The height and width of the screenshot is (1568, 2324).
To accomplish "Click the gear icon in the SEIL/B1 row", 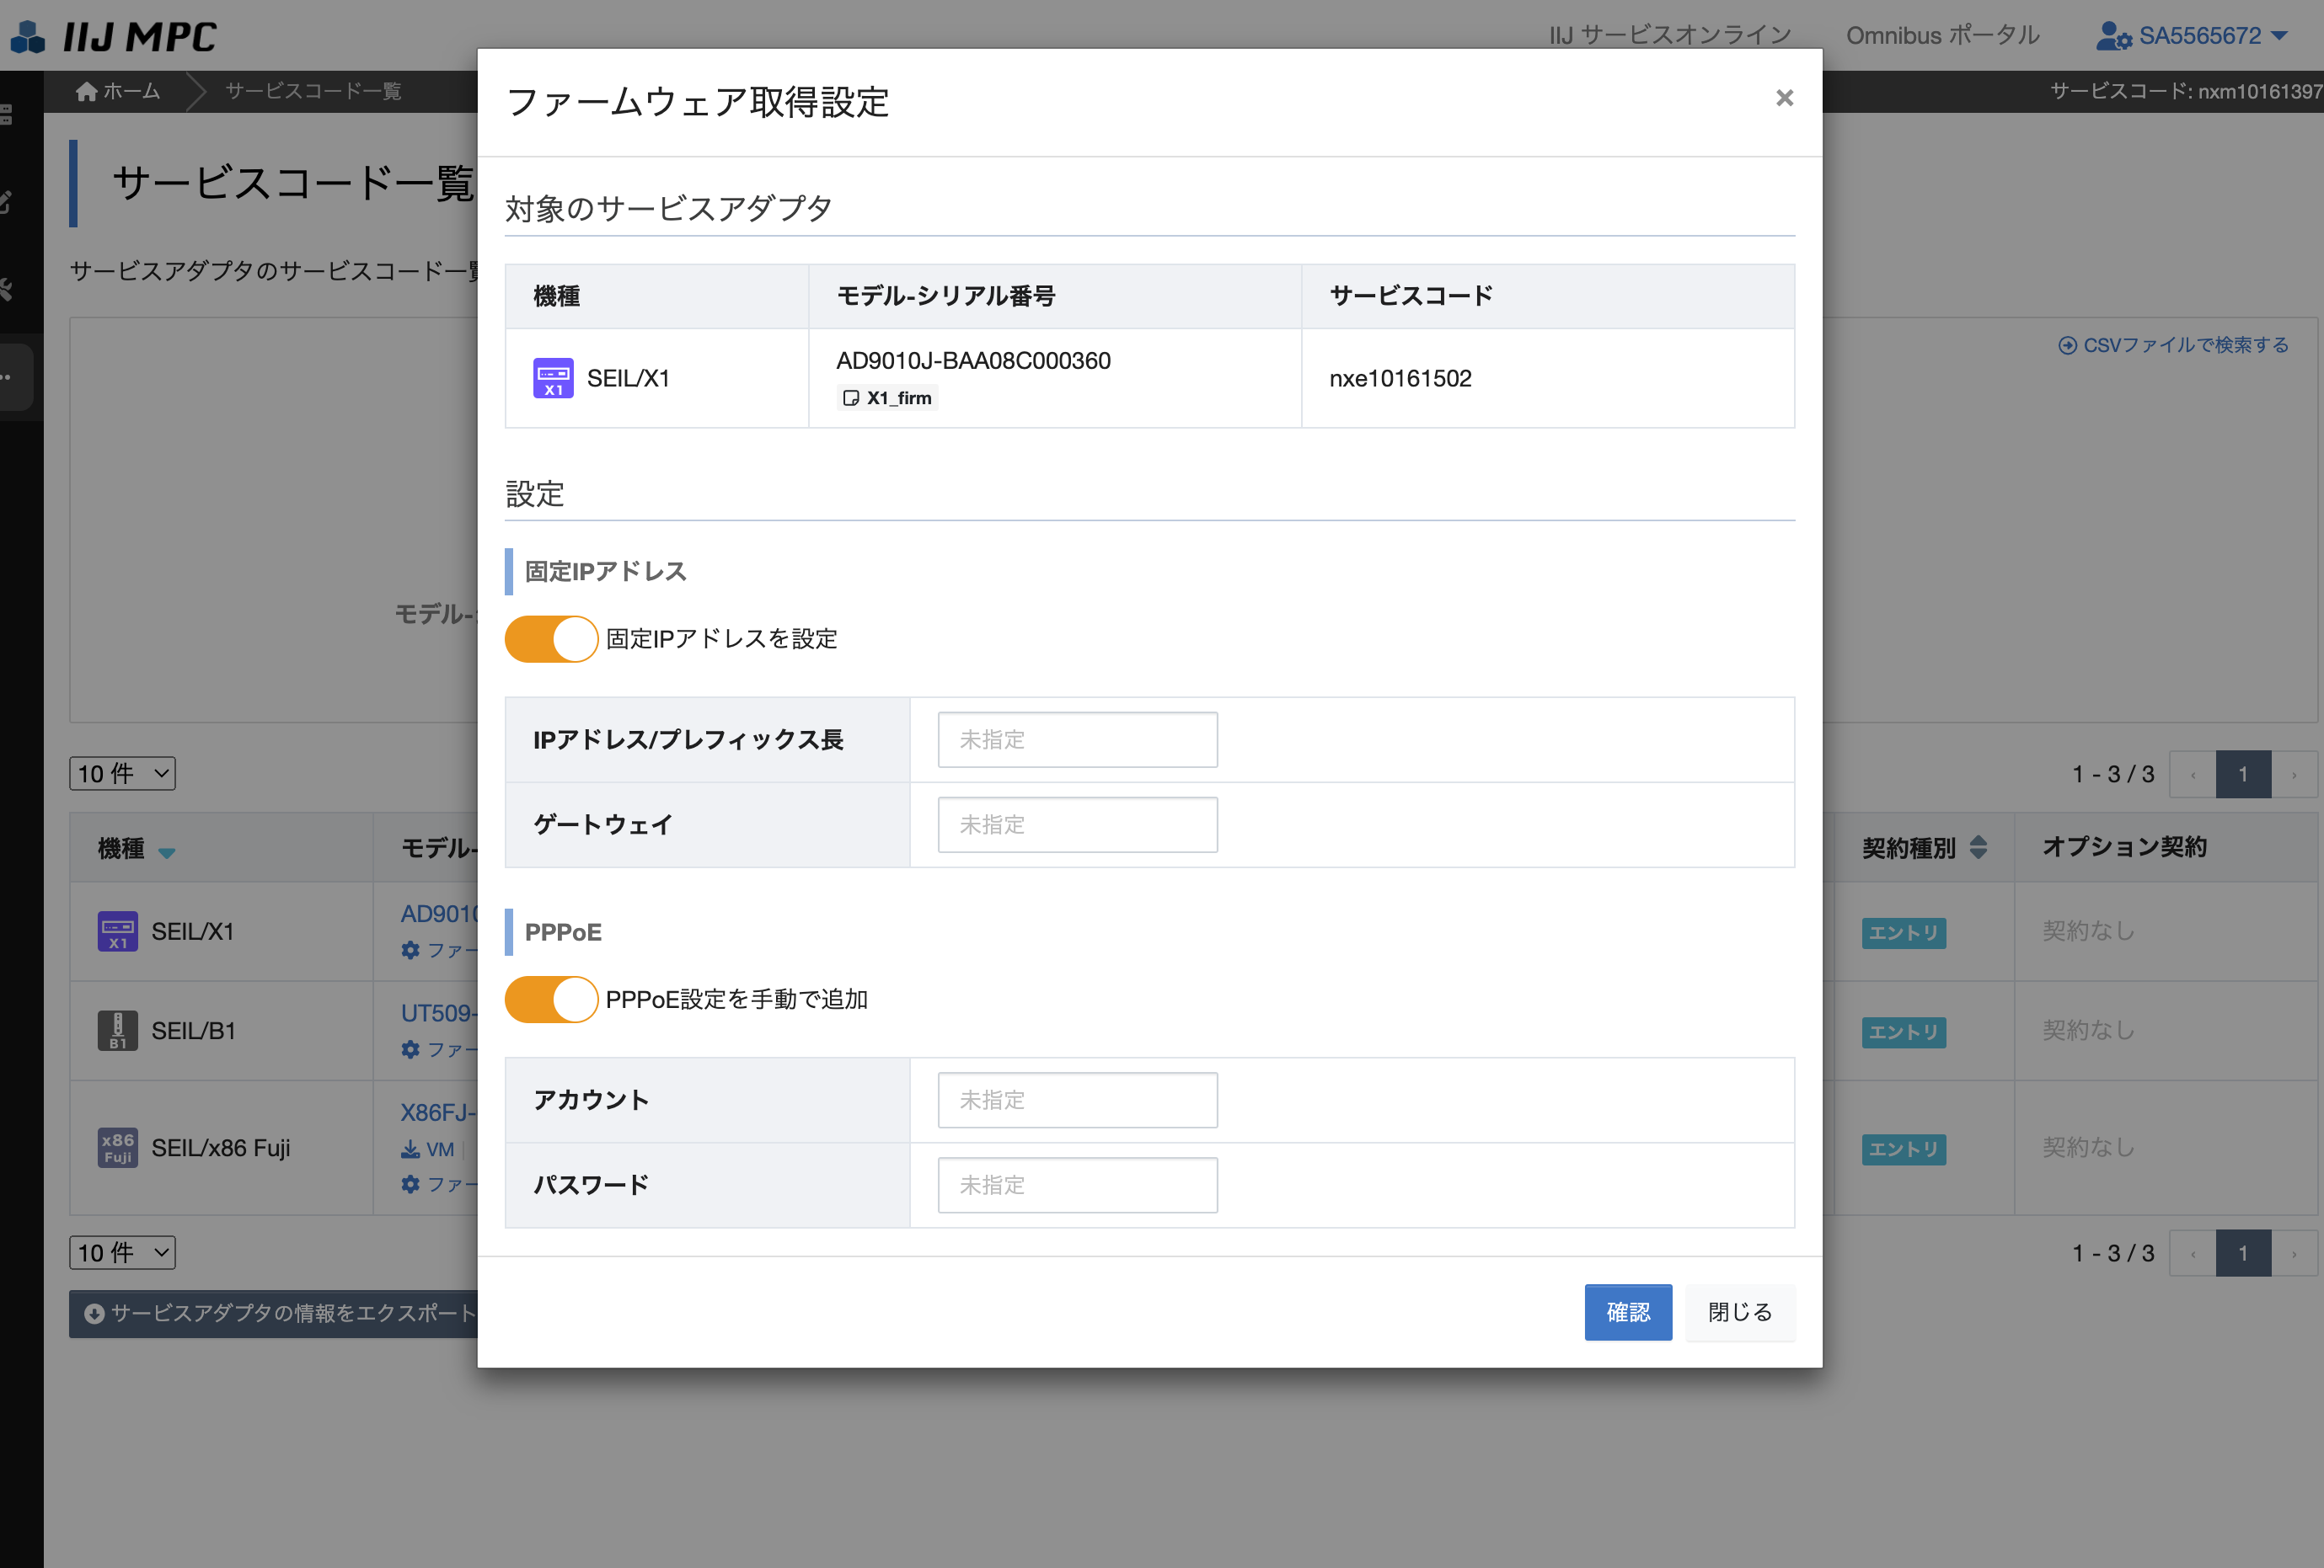I will point(410,1049).
